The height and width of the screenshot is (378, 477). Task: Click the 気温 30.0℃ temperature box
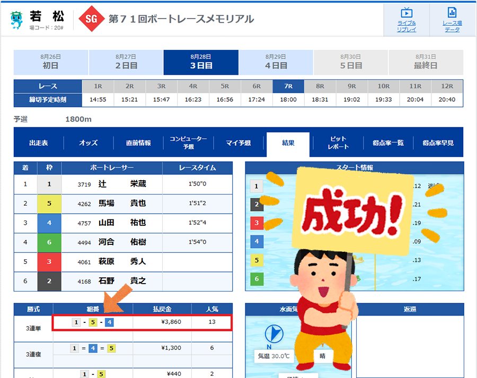(274, 356)
